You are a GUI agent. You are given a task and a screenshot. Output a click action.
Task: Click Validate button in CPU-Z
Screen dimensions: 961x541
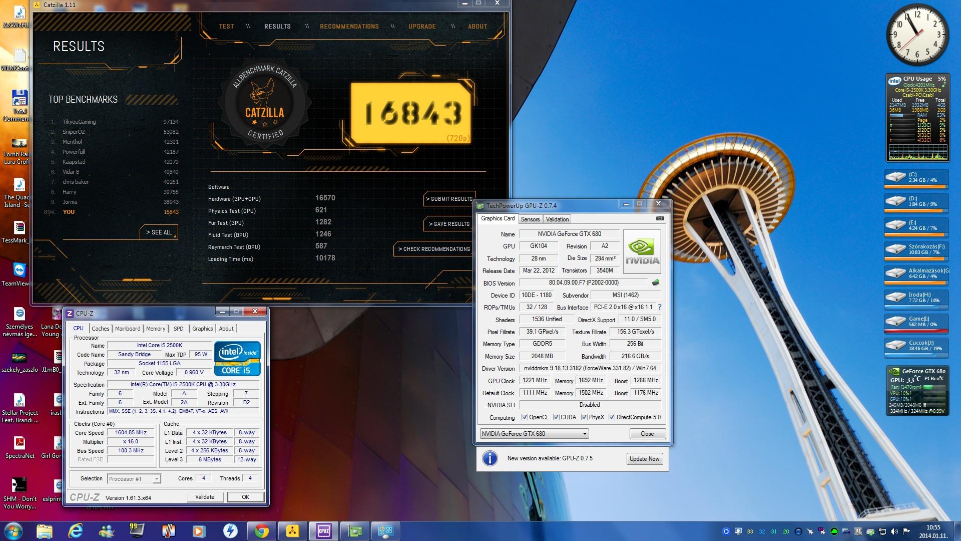(205, 497)
